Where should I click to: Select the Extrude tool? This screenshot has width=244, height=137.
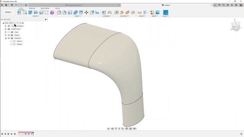pyautogui.click(x=30, y=13)
